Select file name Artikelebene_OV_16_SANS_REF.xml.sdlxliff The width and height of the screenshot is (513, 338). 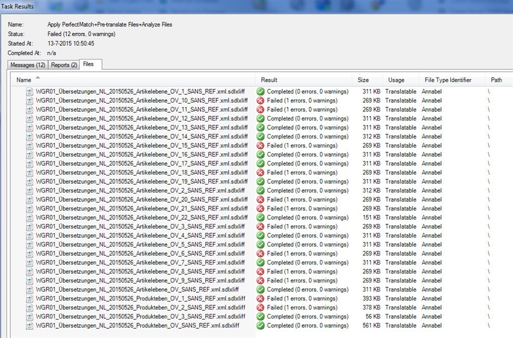pos(142,154)
